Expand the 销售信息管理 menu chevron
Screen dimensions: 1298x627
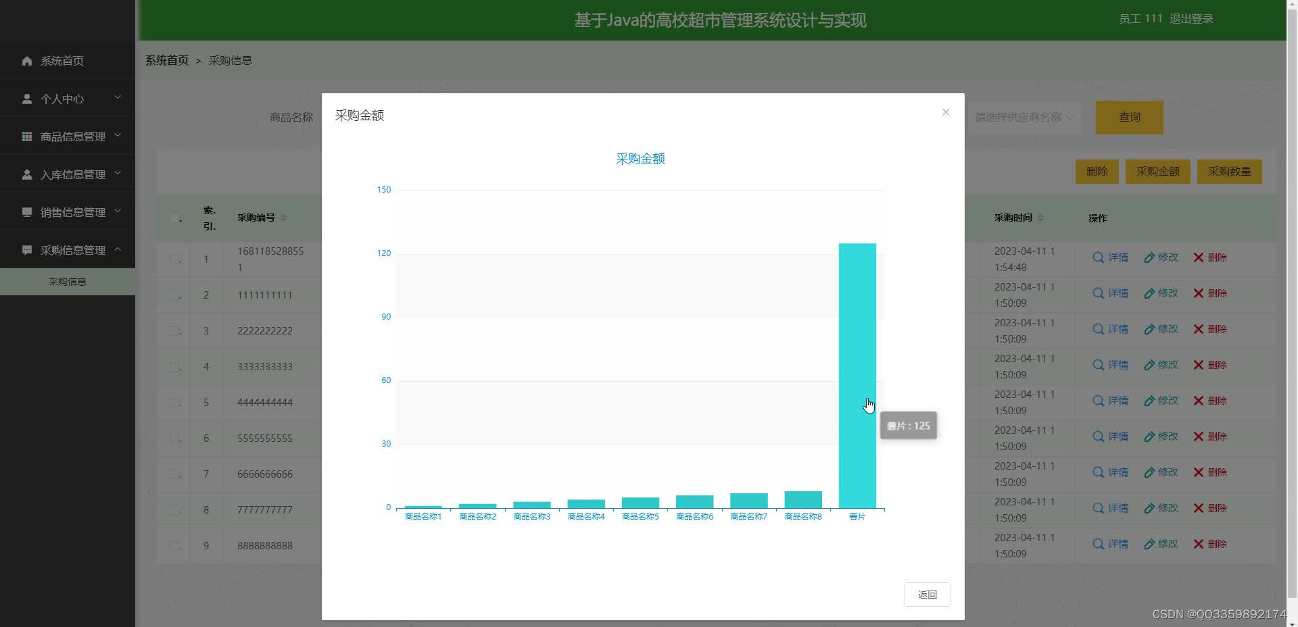pos(118,211)
